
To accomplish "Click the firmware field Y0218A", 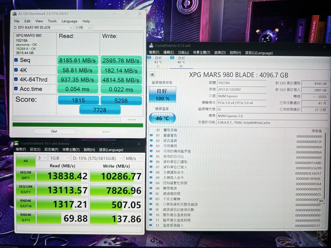I will 242,83.
